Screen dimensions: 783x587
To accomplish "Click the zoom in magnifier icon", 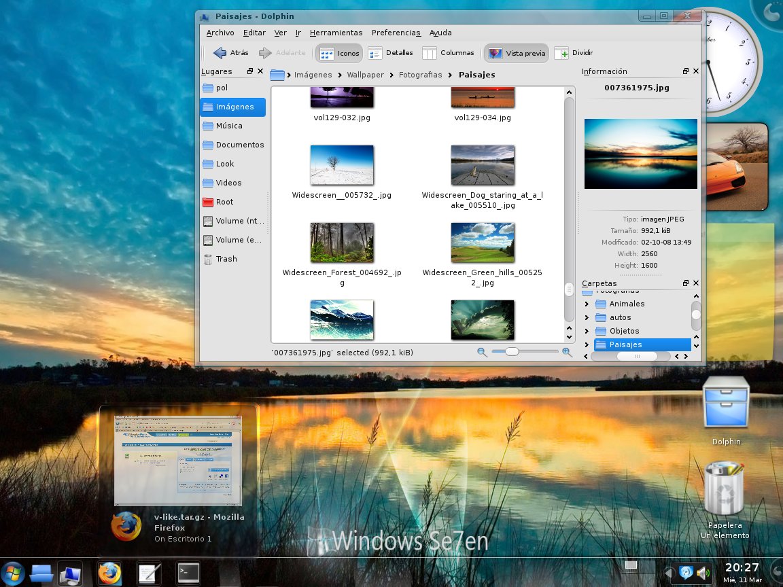I will coord(567,352).
